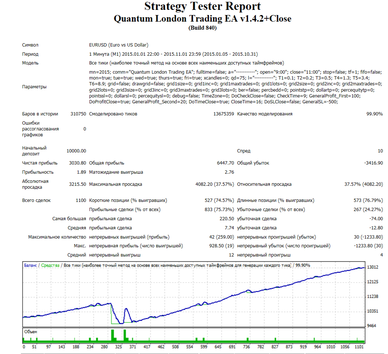
Task: Click the consecutive losses value 30 (-1233.80)
Action: [368, 237]
